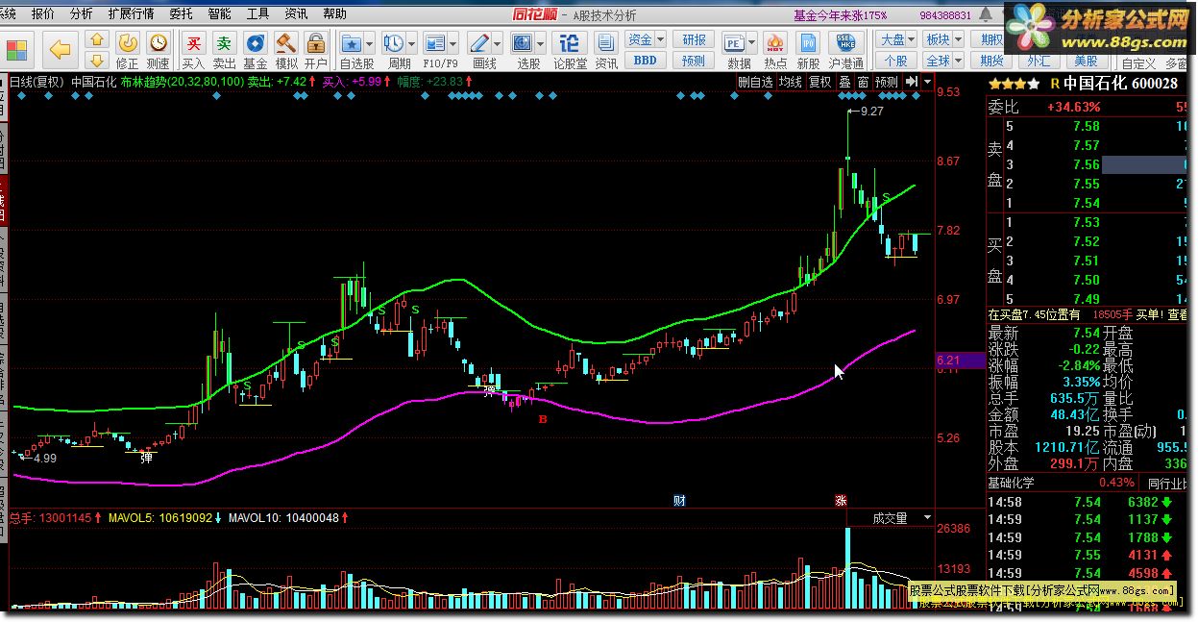
Task: Open the 资金 funds dropdown
Action: coord(646,39)
